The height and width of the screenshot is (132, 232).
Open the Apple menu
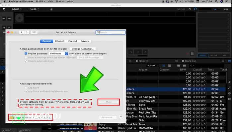[x=5, y=1]
